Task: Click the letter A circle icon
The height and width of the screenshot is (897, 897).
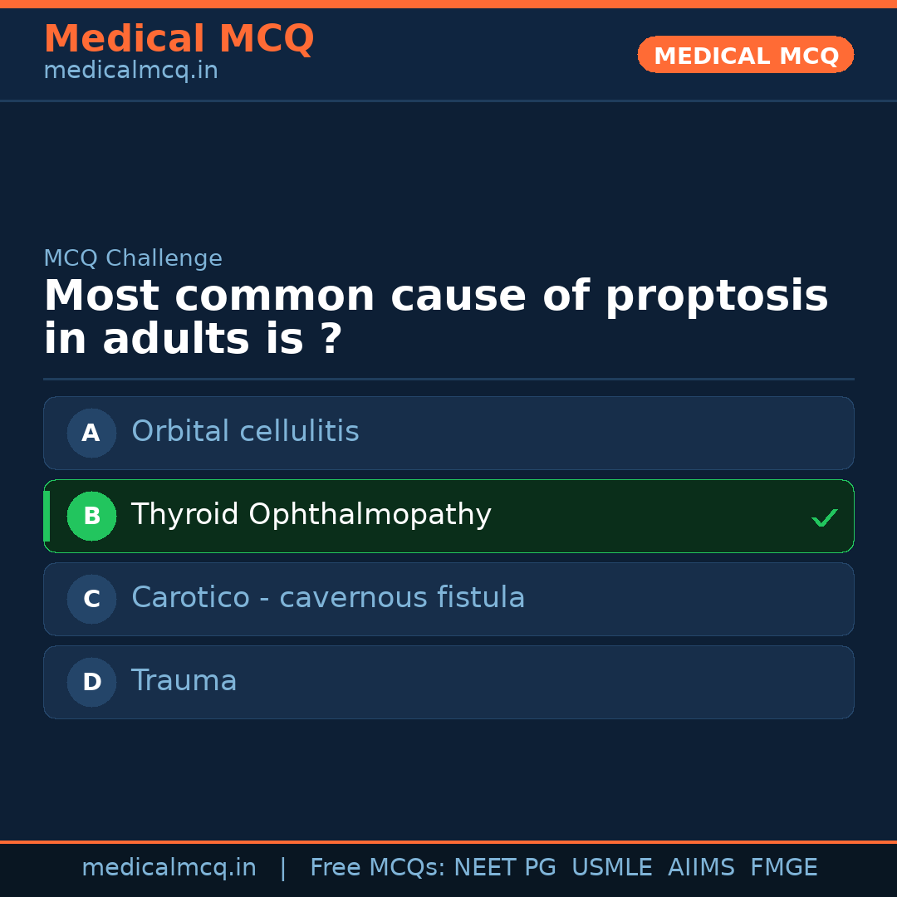Action: pos(91,433)
